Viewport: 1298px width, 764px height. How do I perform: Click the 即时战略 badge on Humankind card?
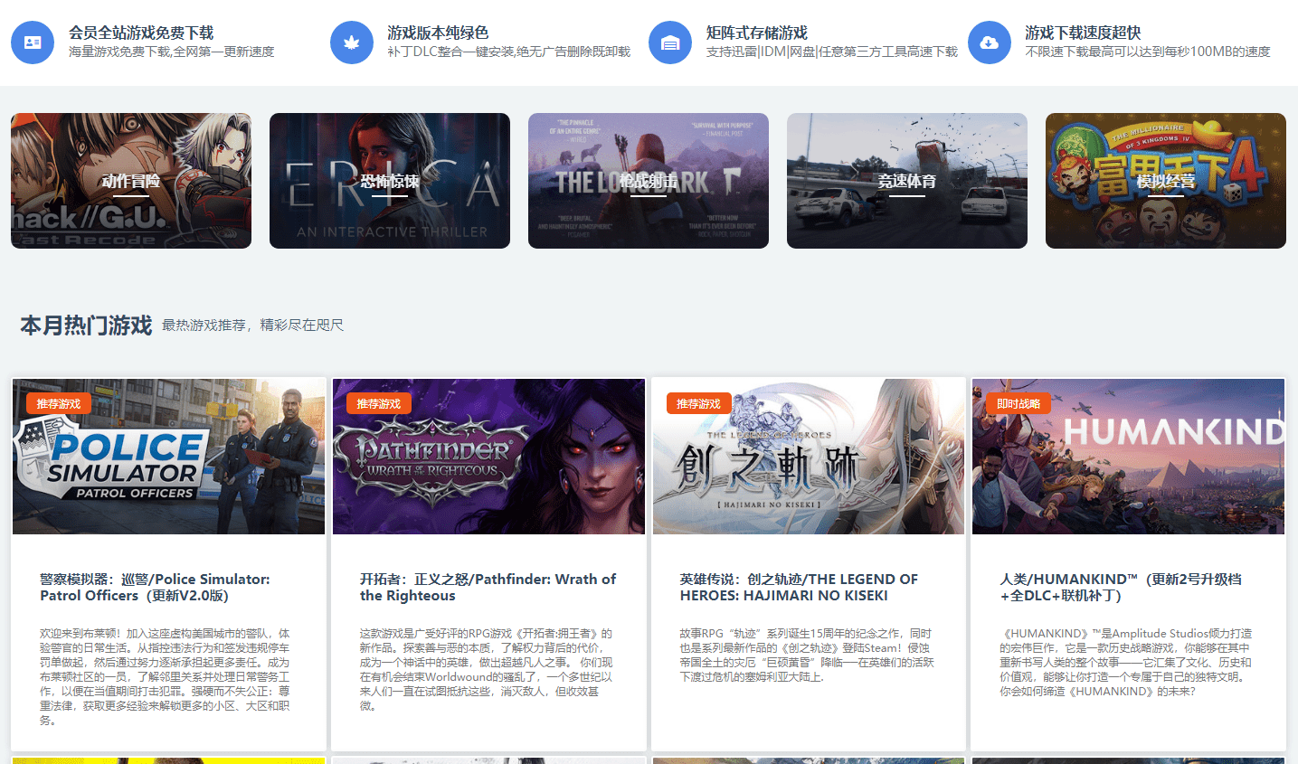click(x=1019, y=403)
